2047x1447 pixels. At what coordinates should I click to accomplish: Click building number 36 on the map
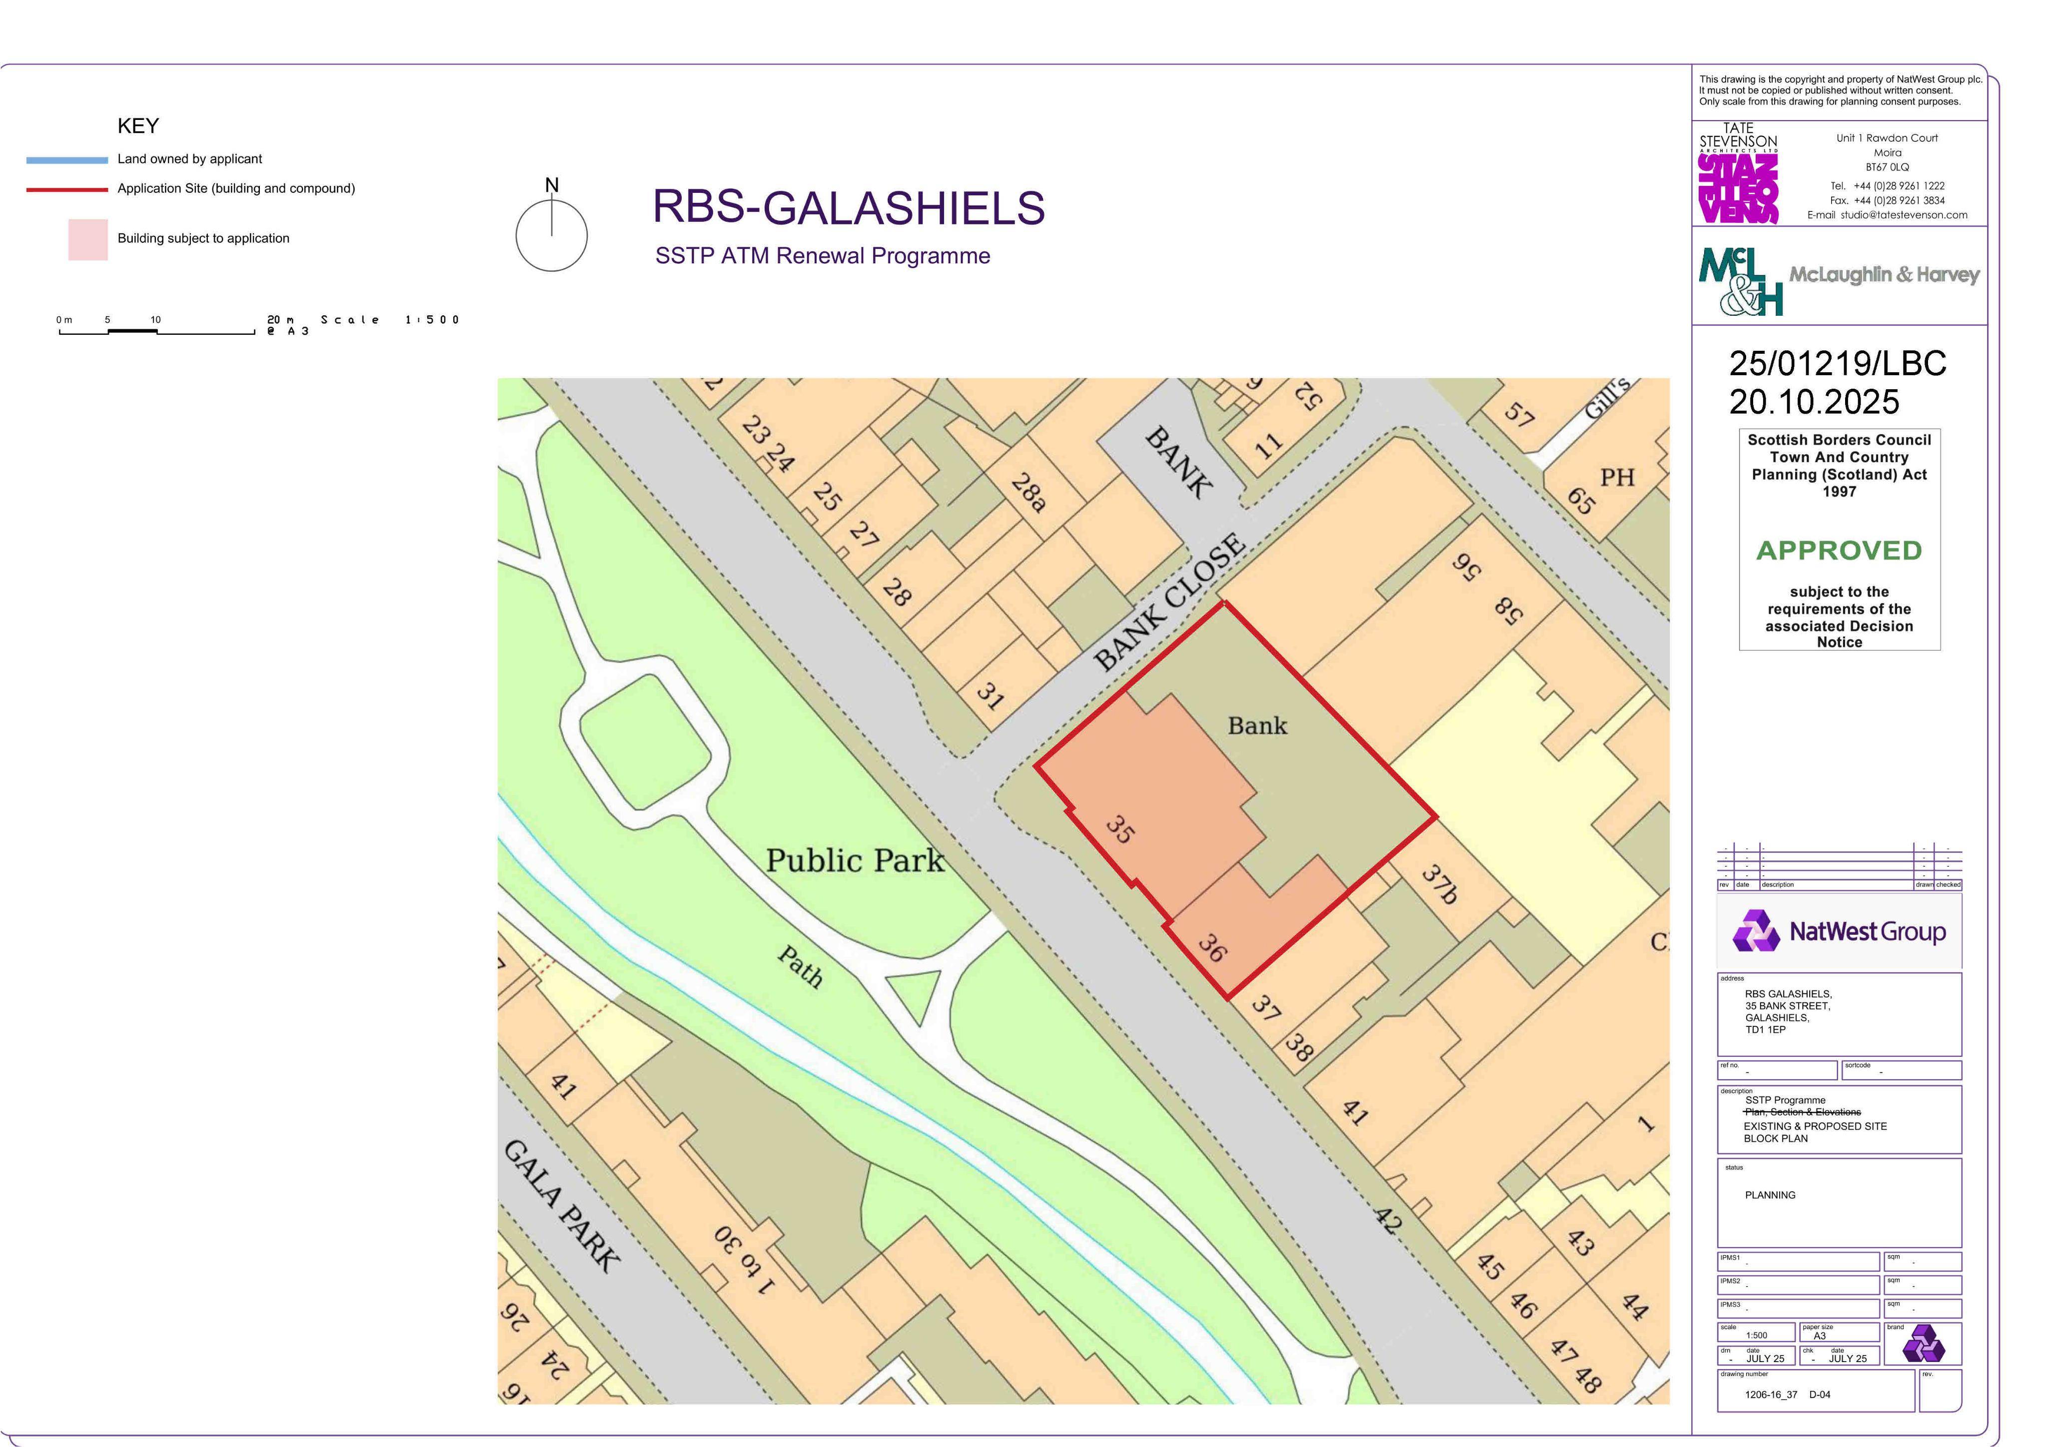tap(1211, 948)
